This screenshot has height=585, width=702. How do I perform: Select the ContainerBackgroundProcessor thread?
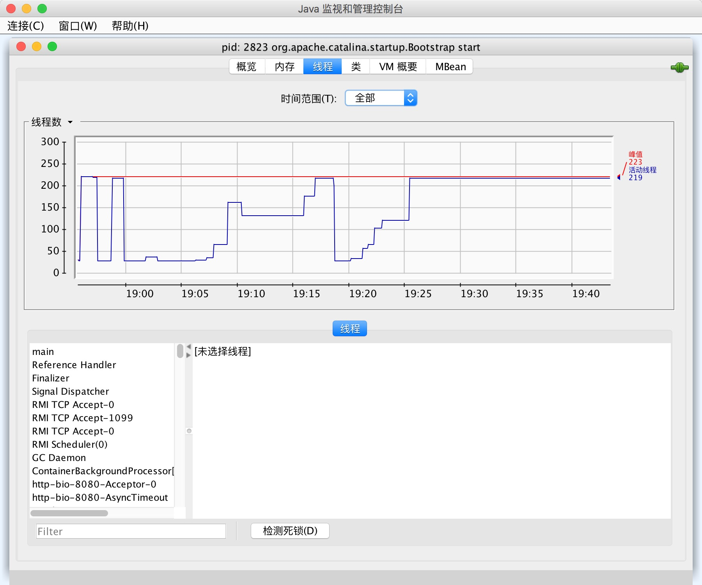(102, 471)
